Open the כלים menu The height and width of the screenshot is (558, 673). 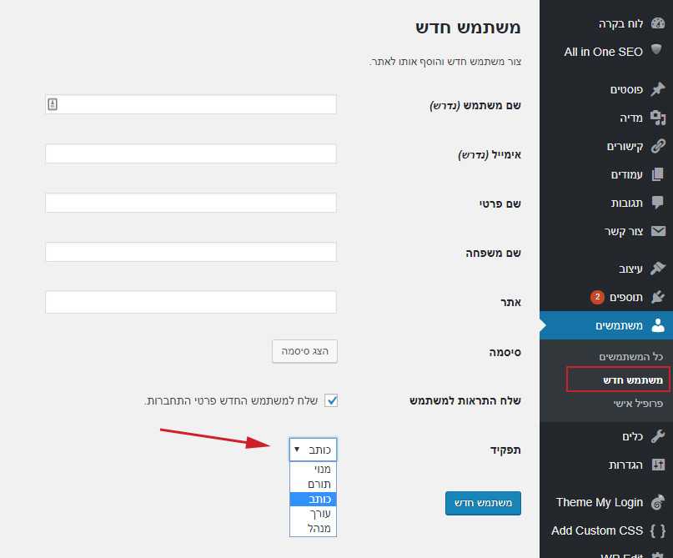point(606,436)
